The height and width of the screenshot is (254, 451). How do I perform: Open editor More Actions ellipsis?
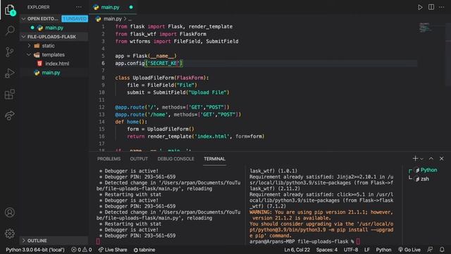pyautogui.click(x=442, y=7)
